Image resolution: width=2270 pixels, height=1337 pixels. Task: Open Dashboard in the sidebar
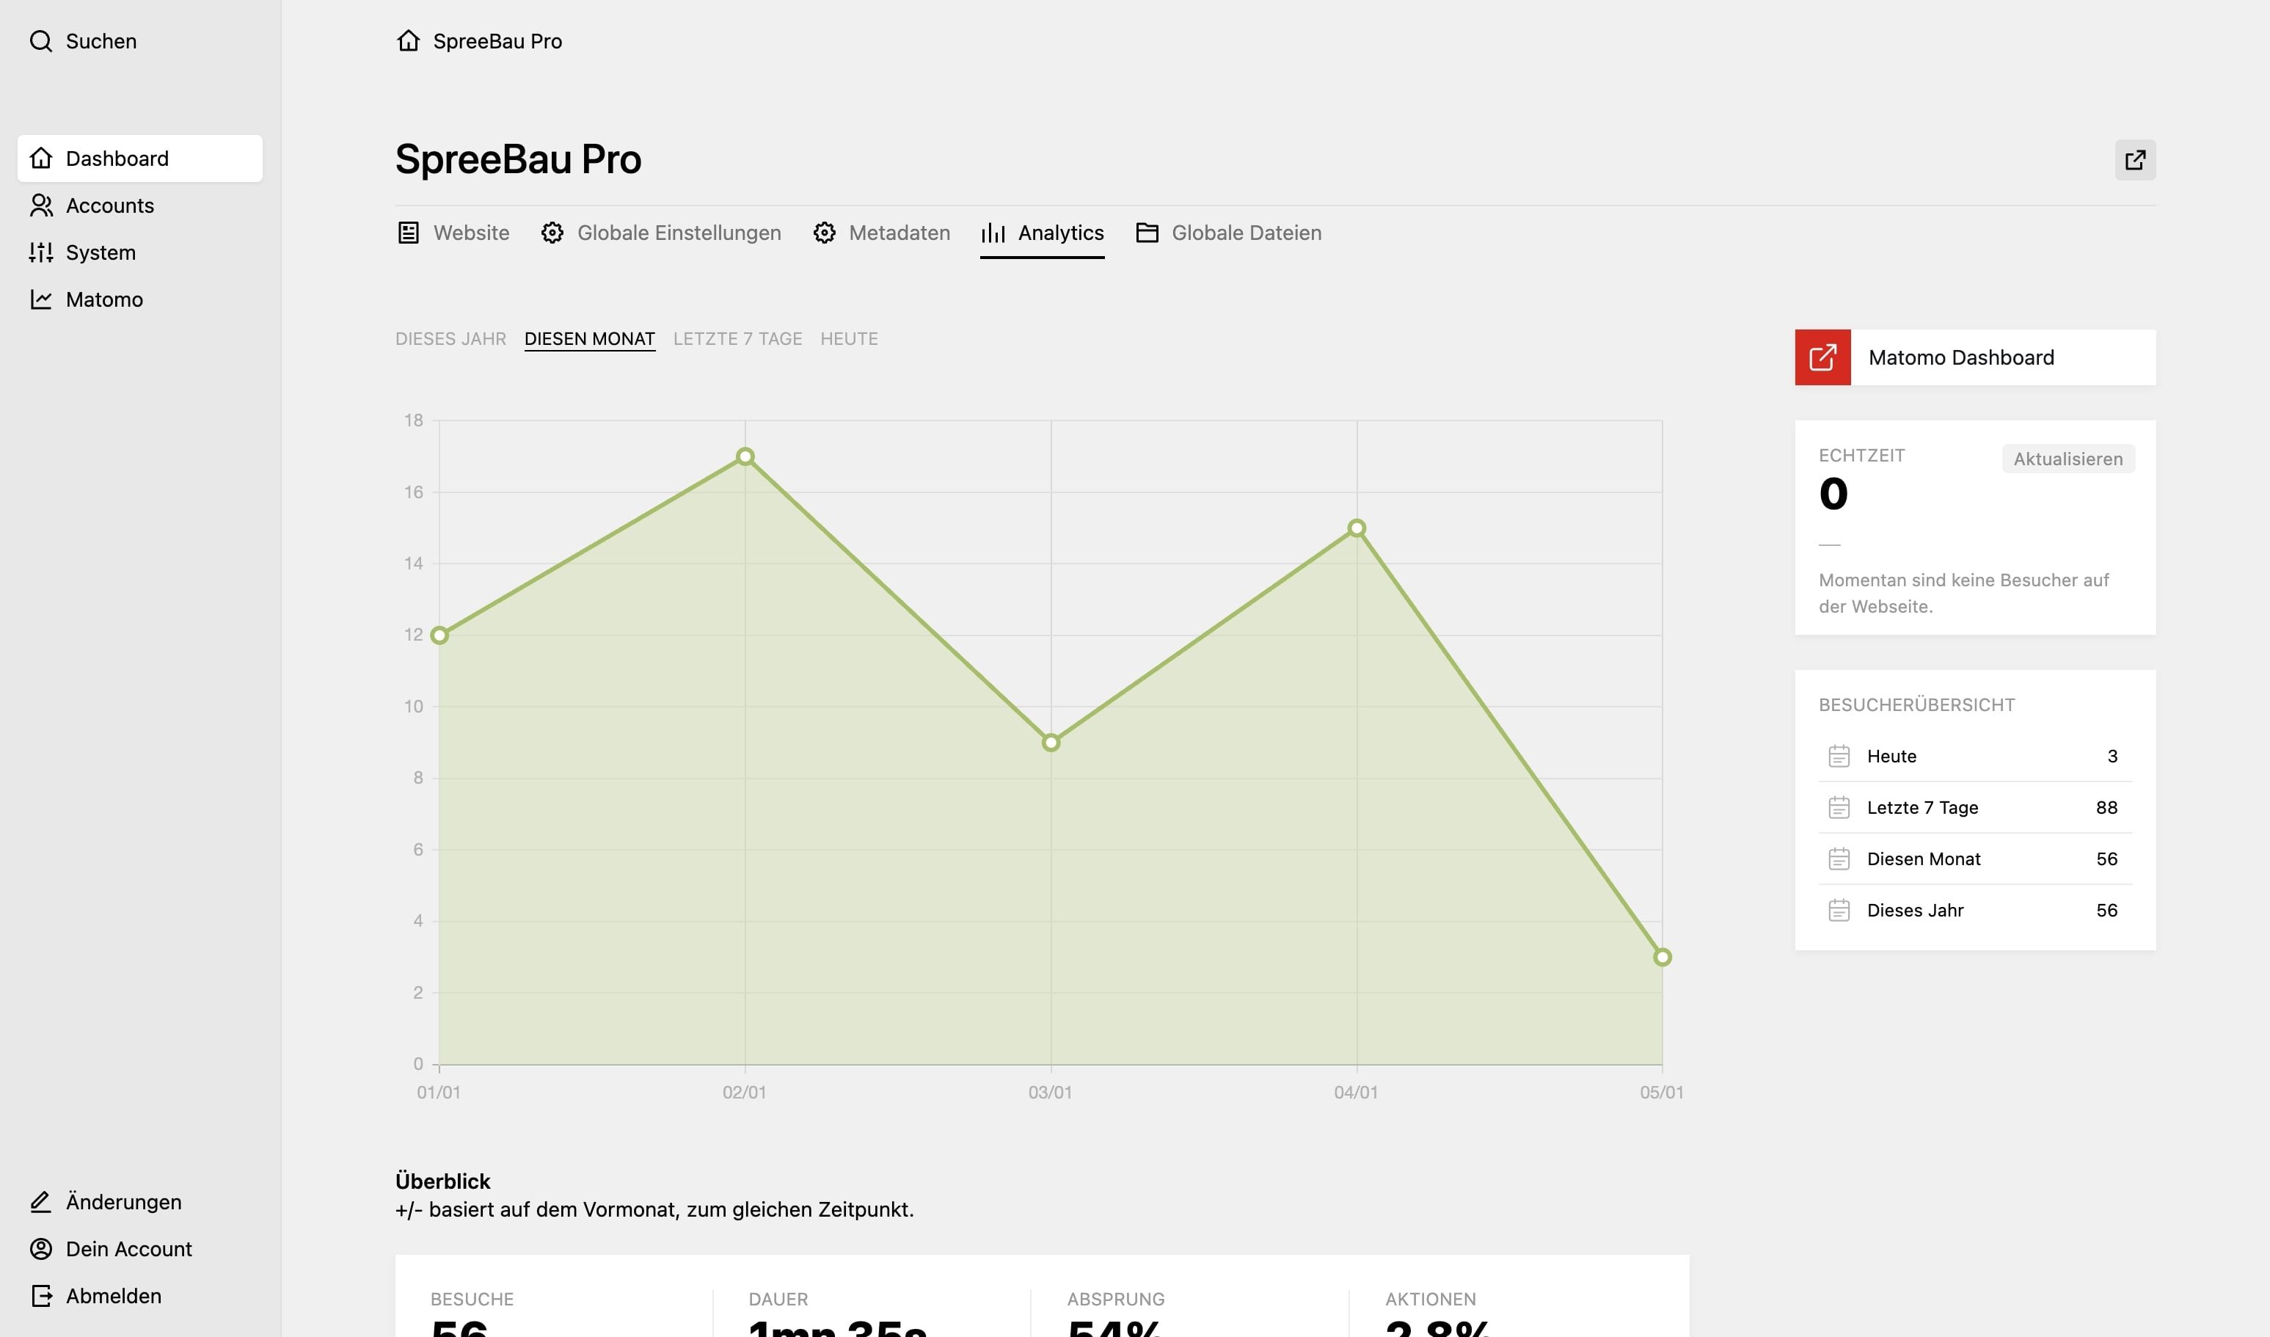click(x=139, y=159)
